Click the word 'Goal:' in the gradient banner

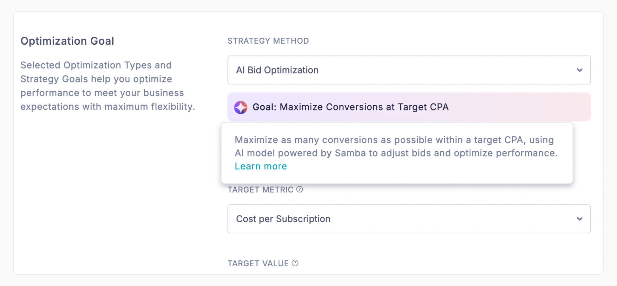[264, 107]
